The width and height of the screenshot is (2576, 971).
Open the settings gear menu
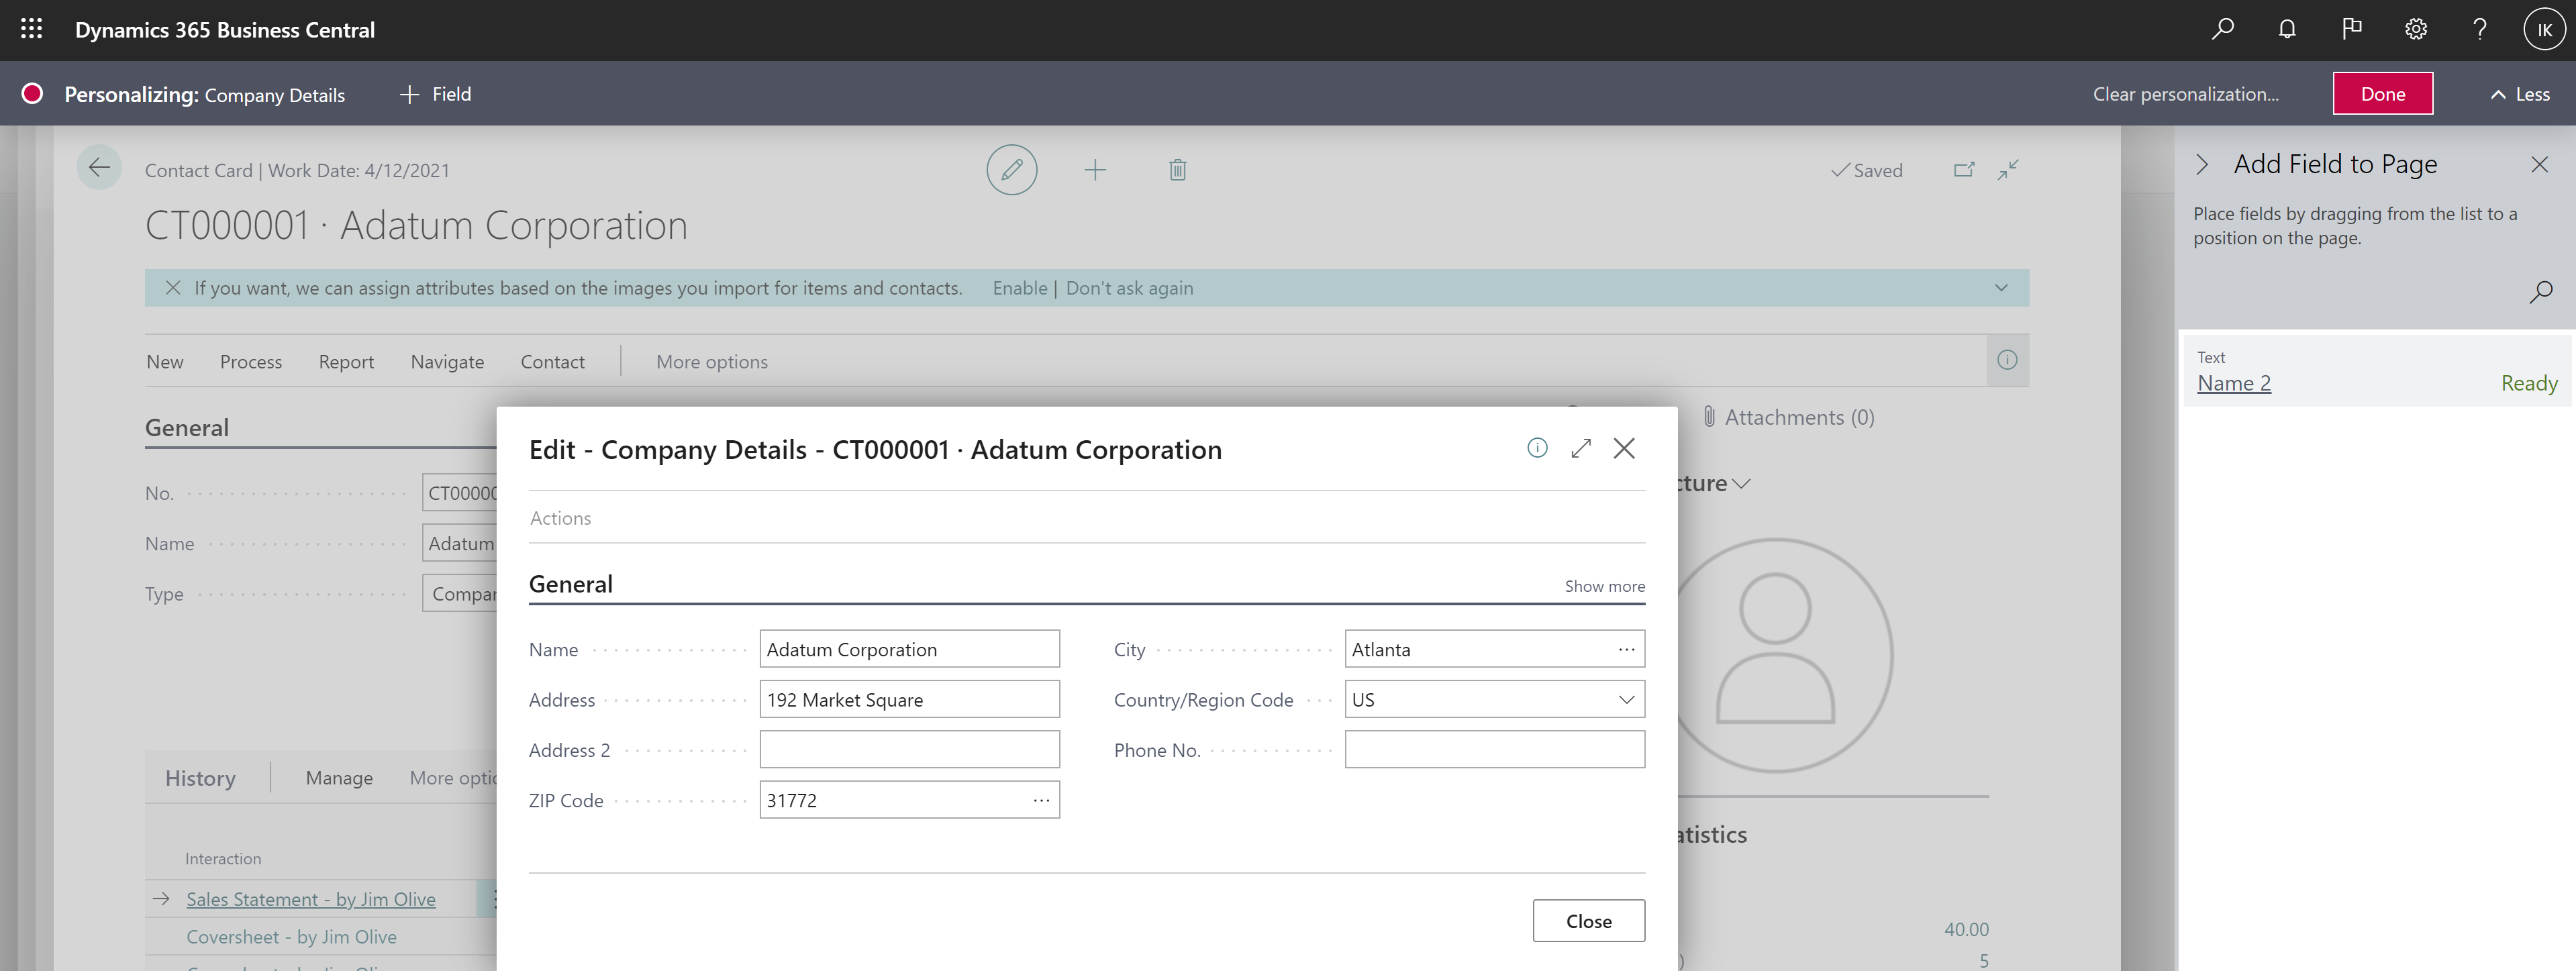(x=2415, y=29)
